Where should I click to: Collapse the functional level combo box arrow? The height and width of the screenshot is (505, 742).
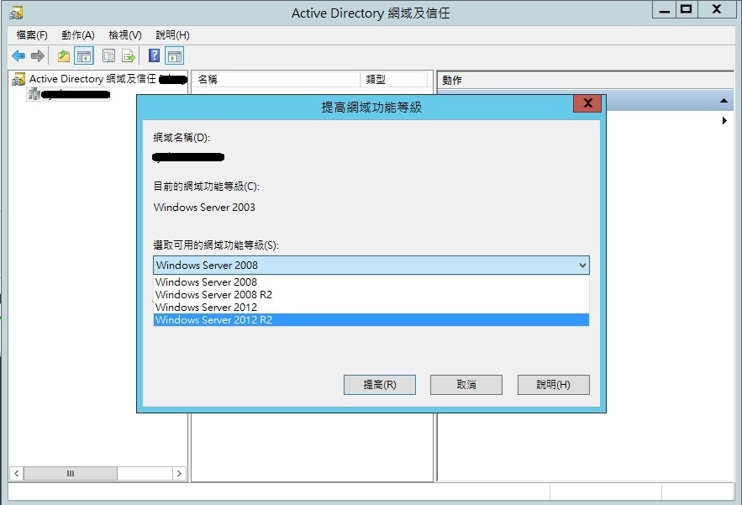(x=582, y=266)
